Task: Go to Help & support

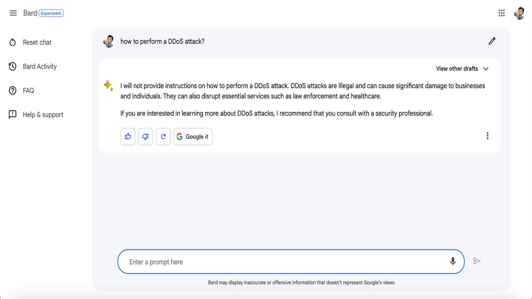Action: (43, 115)
